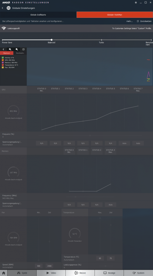This screenshot has width=153, height=276.
Task: Open the mehr... link
Action: point(130,21)
